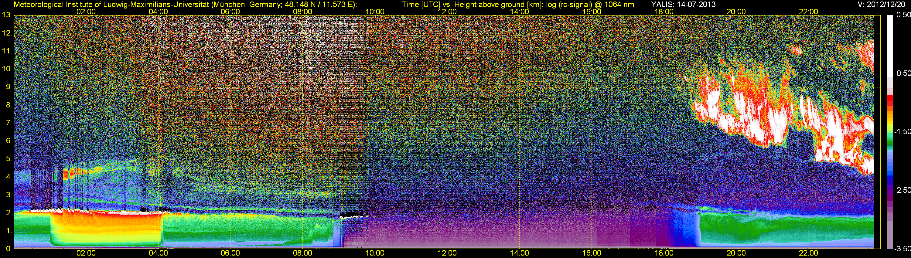Click the 06:00 label on the bottom time axis
Screen dimensions: 911x258
click(230, 253)
